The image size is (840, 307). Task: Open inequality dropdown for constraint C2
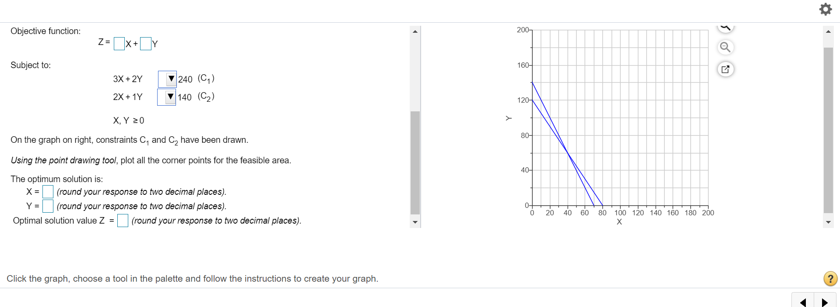point(167,97)
